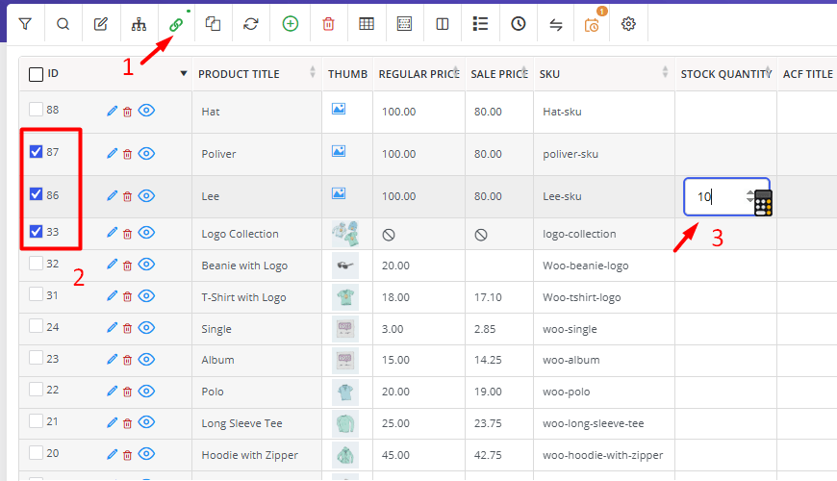
Task: Check the box for product 24
Action: pos(36,326)
